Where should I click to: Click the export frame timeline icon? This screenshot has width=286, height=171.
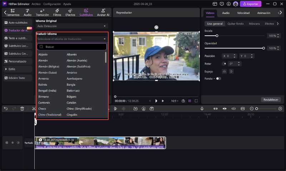pos(152,109)
